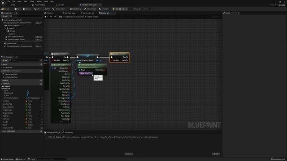Switch to the Project Settings tab

39,5
